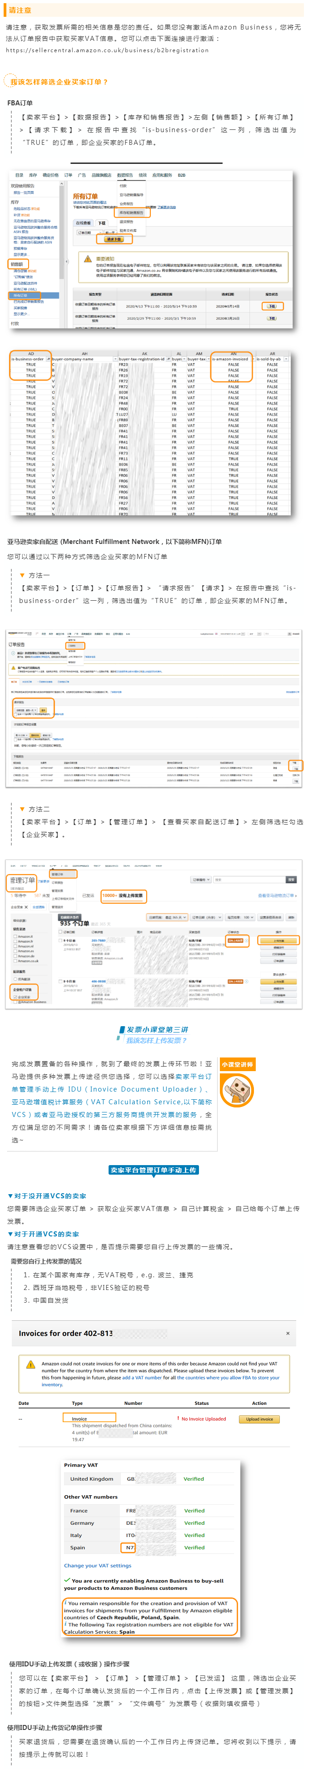This screenshot has height=1769, width=318.
Task: Open the 查看亚马逊物流订单 link
Action: [x=278, y=895]
